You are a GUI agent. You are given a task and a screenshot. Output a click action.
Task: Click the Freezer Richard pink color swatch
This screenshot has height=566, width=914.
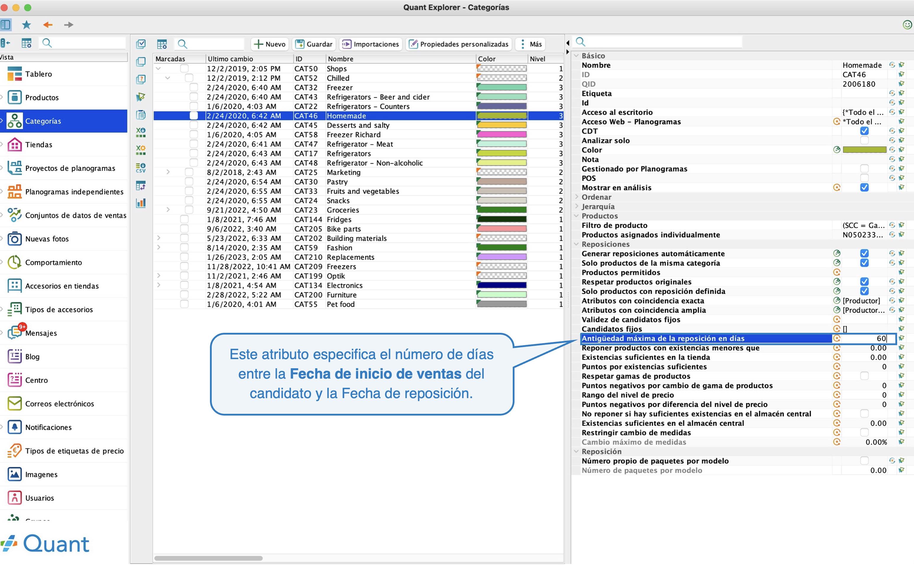502,134
